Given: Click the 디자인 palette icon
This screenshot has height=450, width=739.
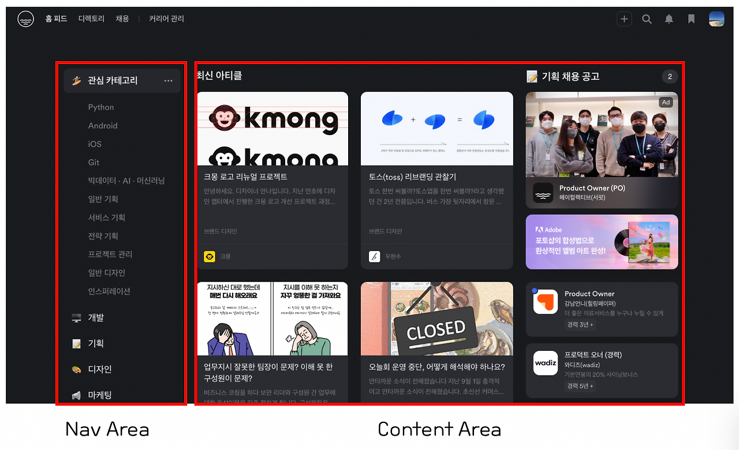Looking at the screenshot, I should click(x=76, y=369).
